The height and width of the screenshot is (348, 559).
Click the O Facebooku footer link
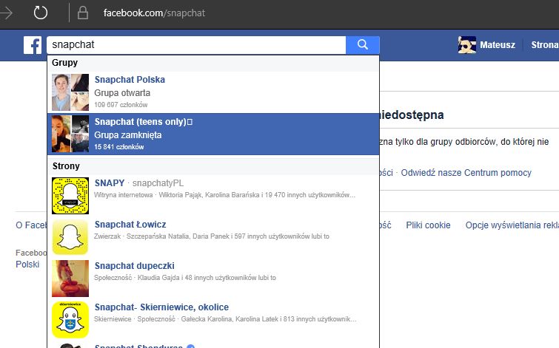(x=31, y=225)
